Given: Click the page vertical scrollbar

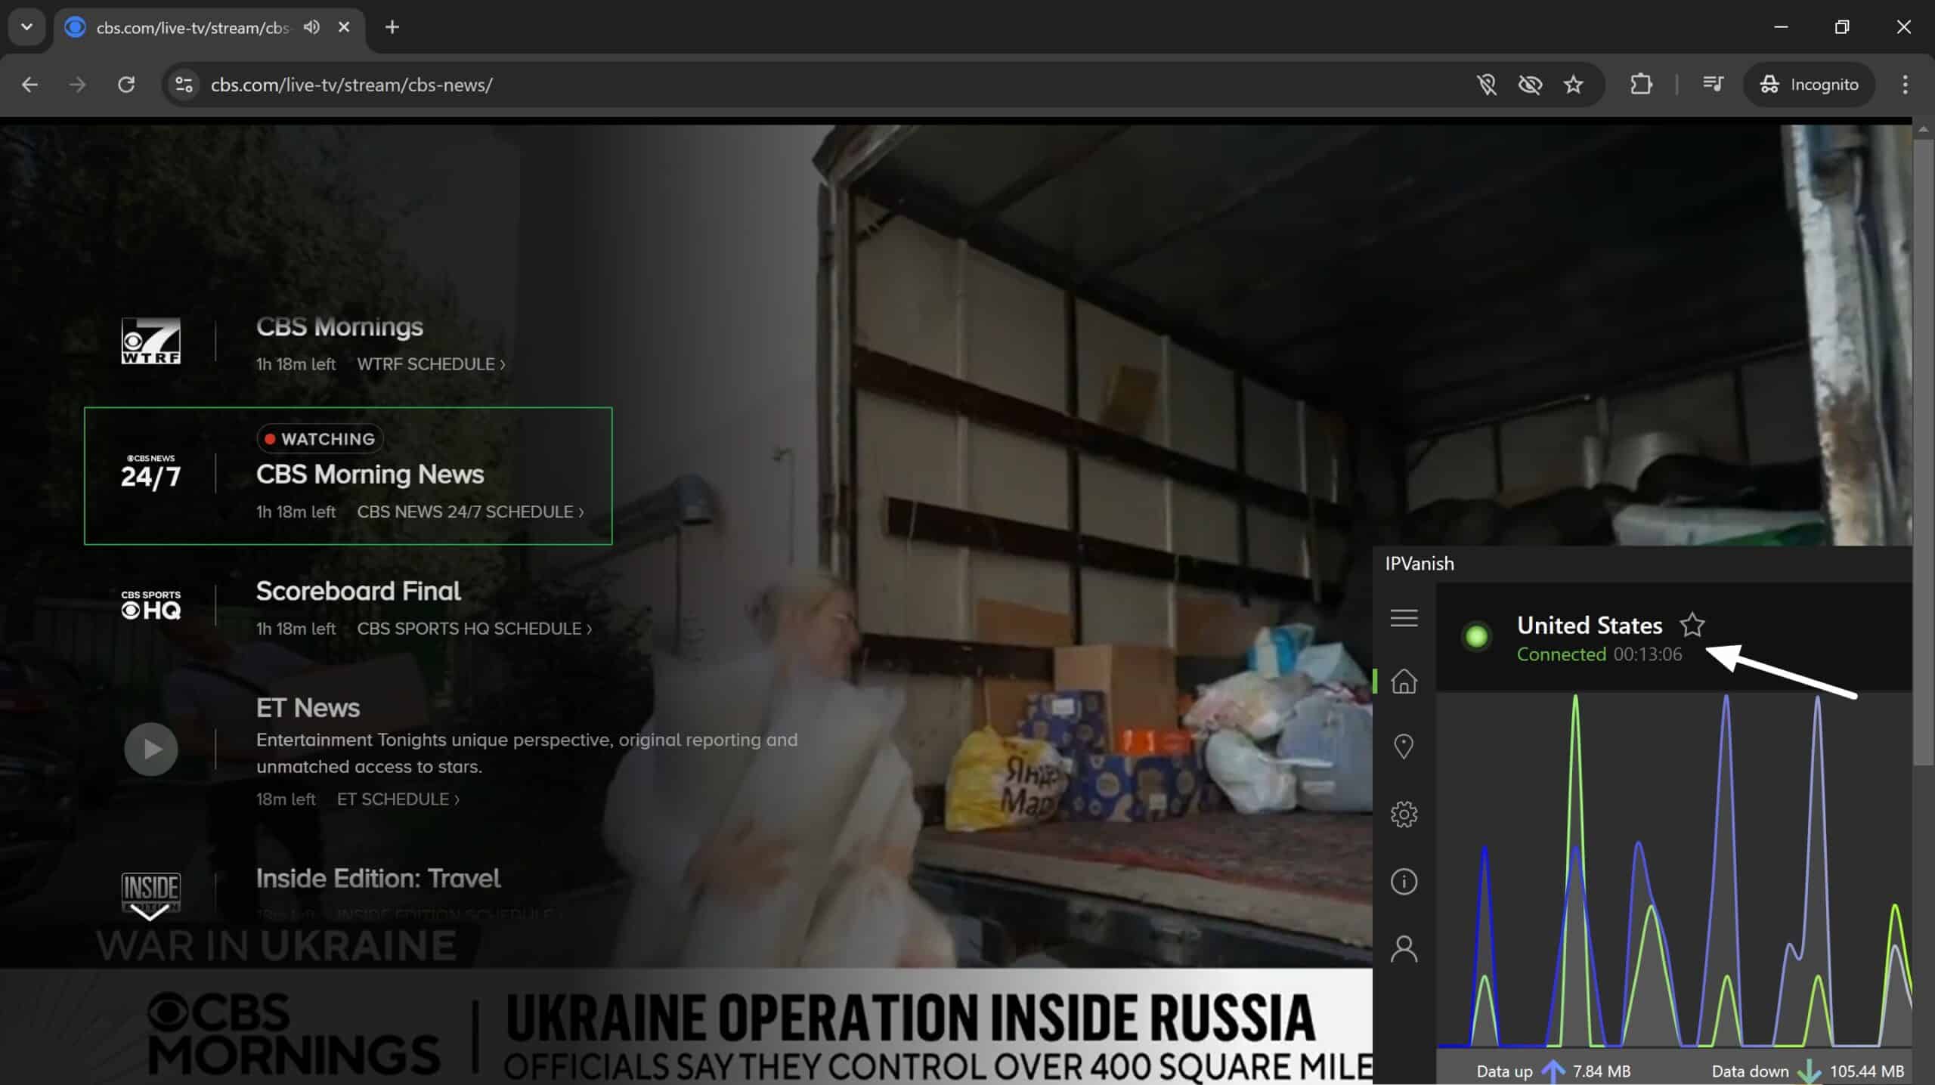Looking at the screenshot, I should coord(1924,453).
